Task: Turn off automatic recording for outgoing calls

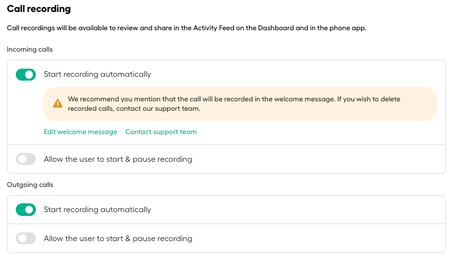Action: 26,210
